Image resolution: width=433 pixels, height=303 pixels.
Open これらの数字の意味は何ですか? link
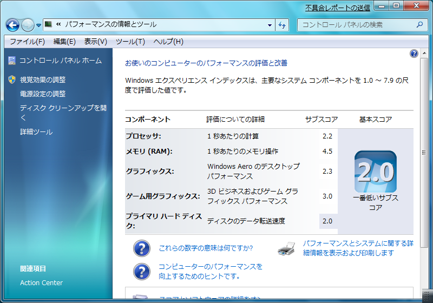pyautogui.click(x=206, y=248)
